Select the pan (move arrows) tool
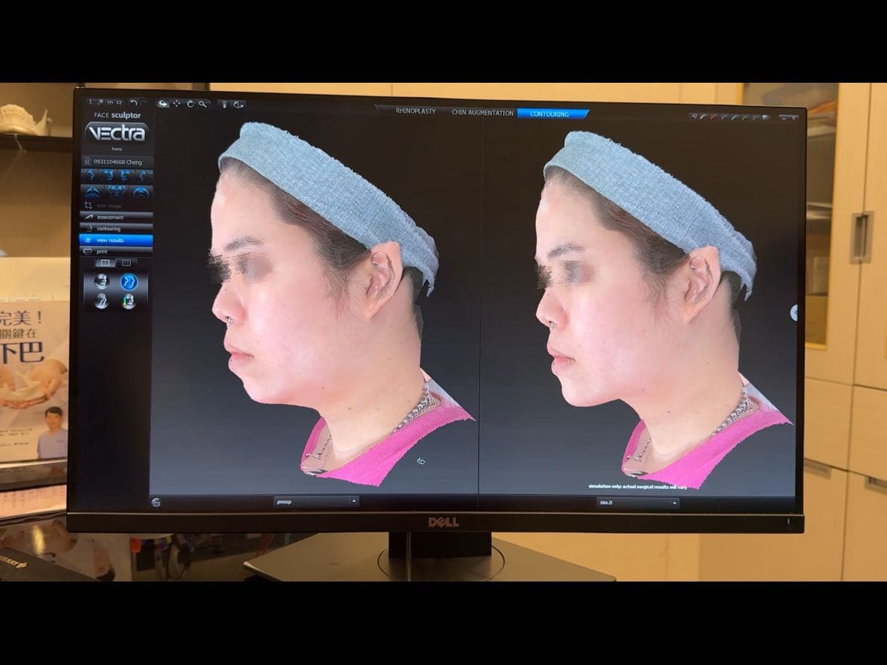 click(177, 104)
